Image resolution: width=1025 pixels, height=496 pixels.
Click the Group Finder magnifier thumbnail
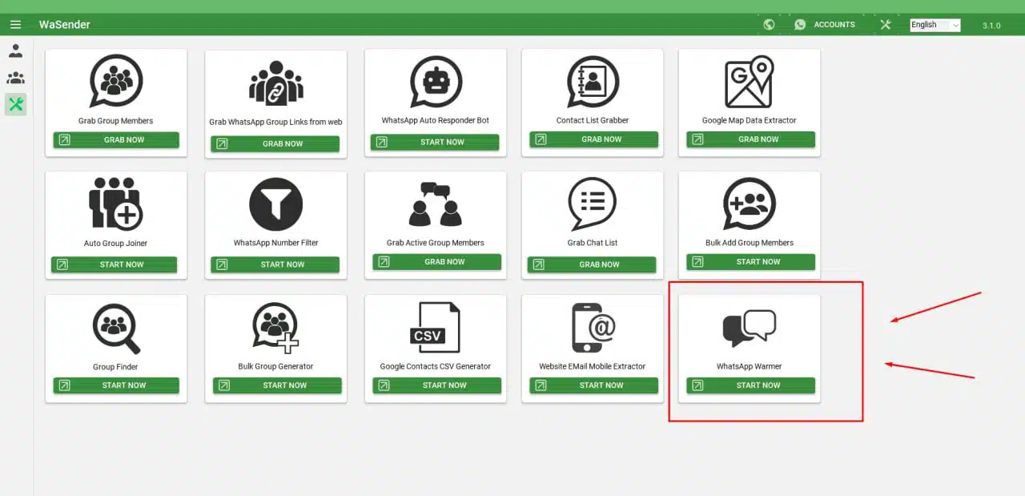point(116,328)
